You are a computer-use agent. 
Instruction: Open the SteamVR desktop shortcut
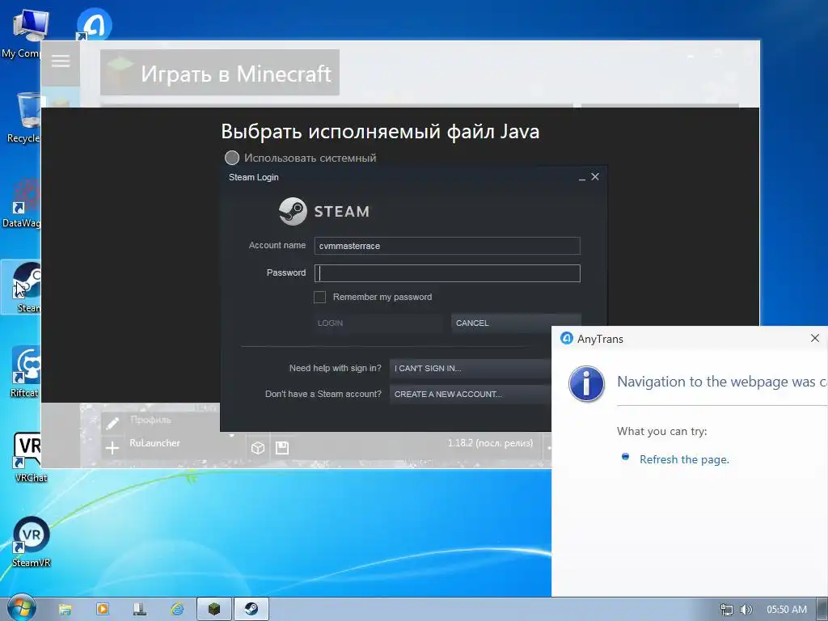32,542
